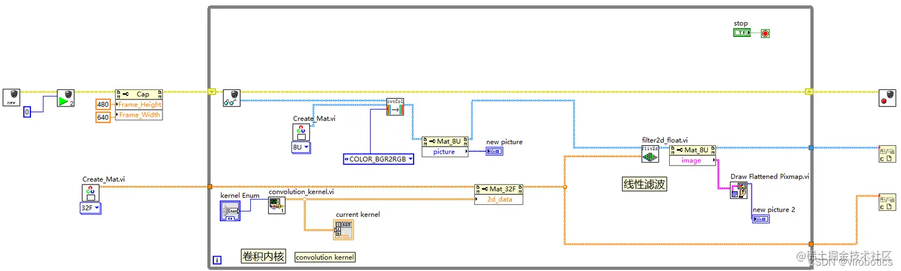Click the Cap property node header

coord(139,94)
